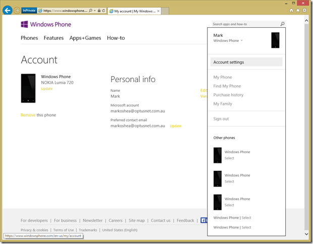Open Find My Phone menu entry

(x=227, y=86)
